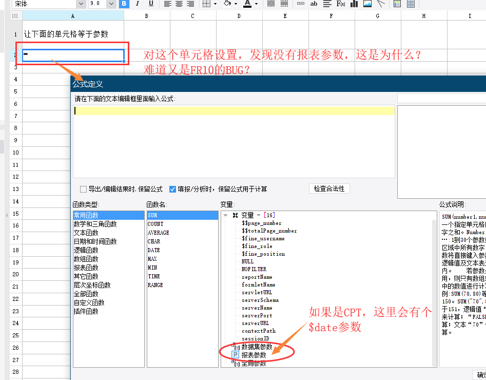Click the last toolbar column layout icon
This screenshot has width=486, height=380.
pos(411,4)
